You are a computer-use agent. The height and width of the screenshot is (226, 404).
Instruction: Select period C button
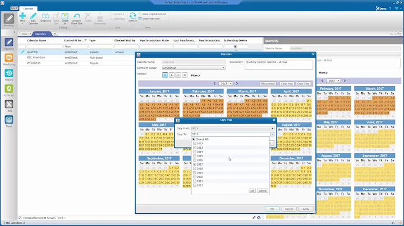(x=178, y=76)
